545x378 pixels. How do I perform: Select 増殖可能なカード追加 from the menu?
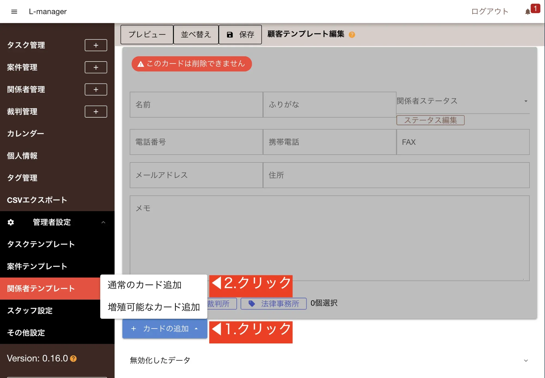point(153,307)
